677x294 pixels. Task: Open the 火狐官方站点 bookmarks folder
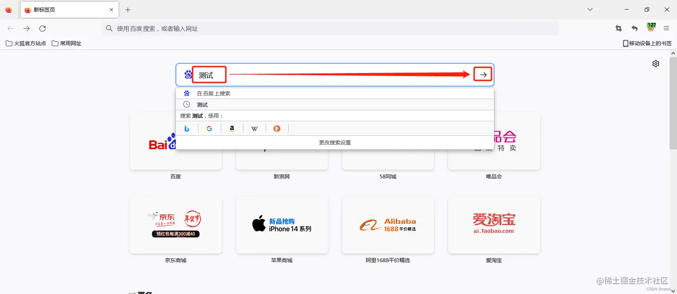pyautogui.click(x=26, y=43)
